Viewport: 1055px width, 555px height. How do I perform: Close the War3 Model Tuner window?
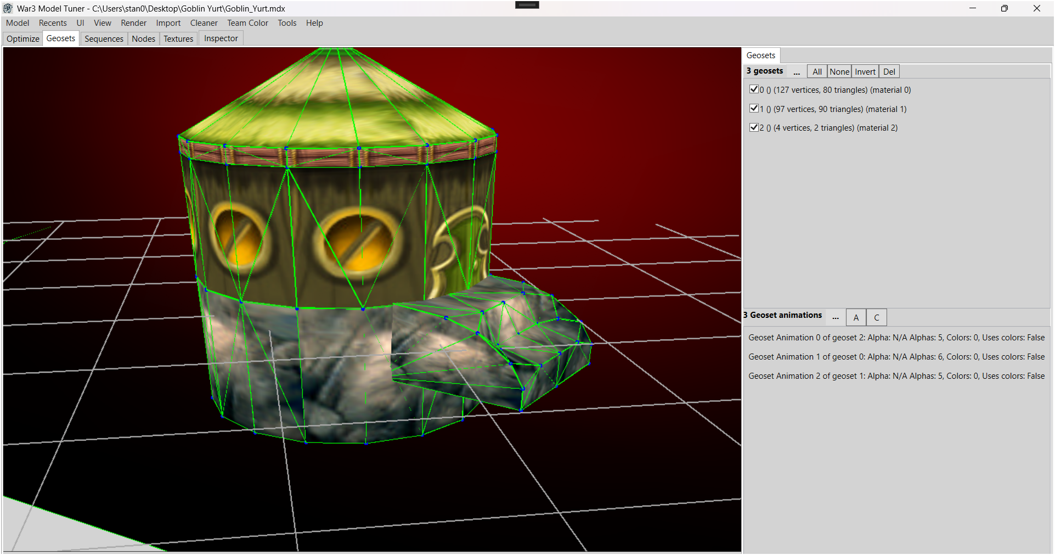point(1037,8)
